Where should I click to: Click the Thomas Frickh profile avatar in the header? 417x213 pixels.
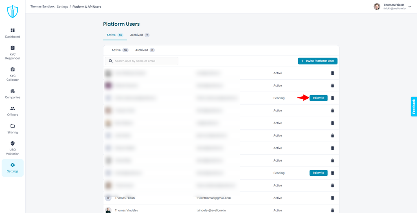[x=377, y=7]
